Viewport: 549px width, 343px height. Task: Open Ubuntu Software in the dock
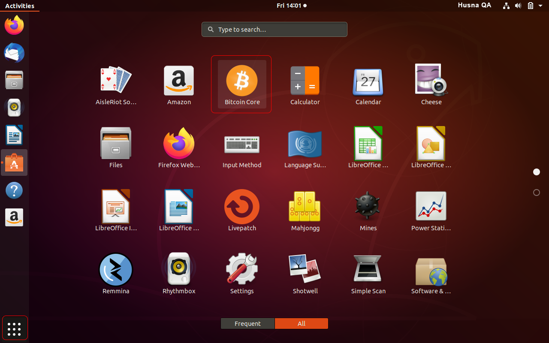coord(14,162)
